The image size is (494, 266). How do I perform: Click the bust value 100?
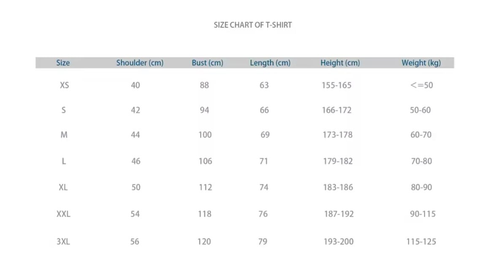pyautogui.click(x=205, y=135)
